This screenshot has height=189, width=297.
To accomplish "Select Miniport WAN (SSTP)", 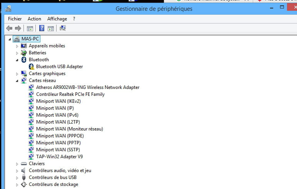I will click(x=58, y=150).
